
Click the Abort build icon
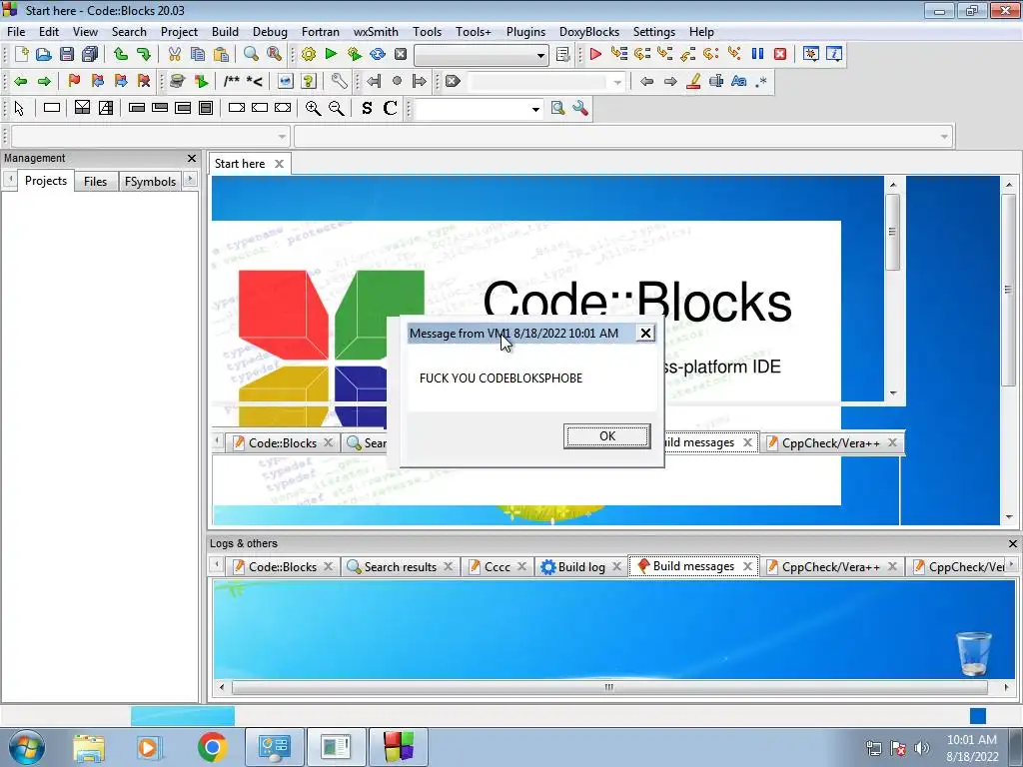pyautogui.click(x=401, y=54)
